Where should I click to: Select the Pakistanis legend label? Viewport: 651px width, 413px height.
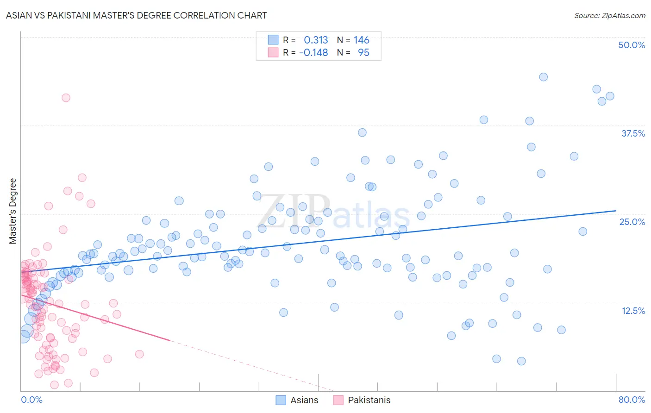pos(369,400)
